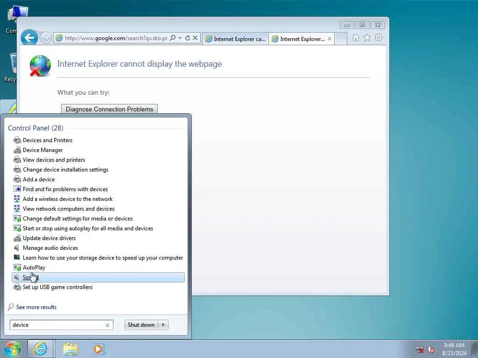Click the Shut down button
478x358 pixels.
click(x=141, y=325)
